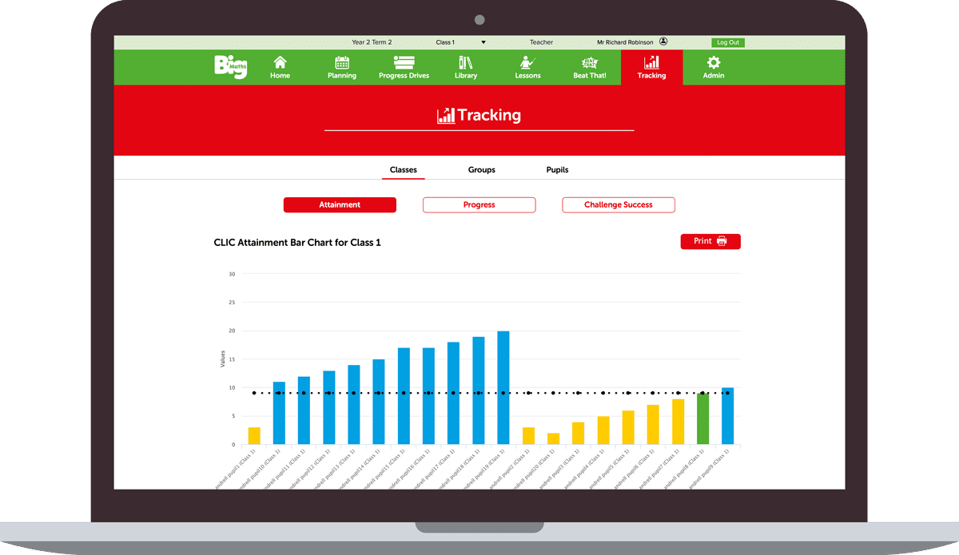Open Planning calendar icon

342,63
